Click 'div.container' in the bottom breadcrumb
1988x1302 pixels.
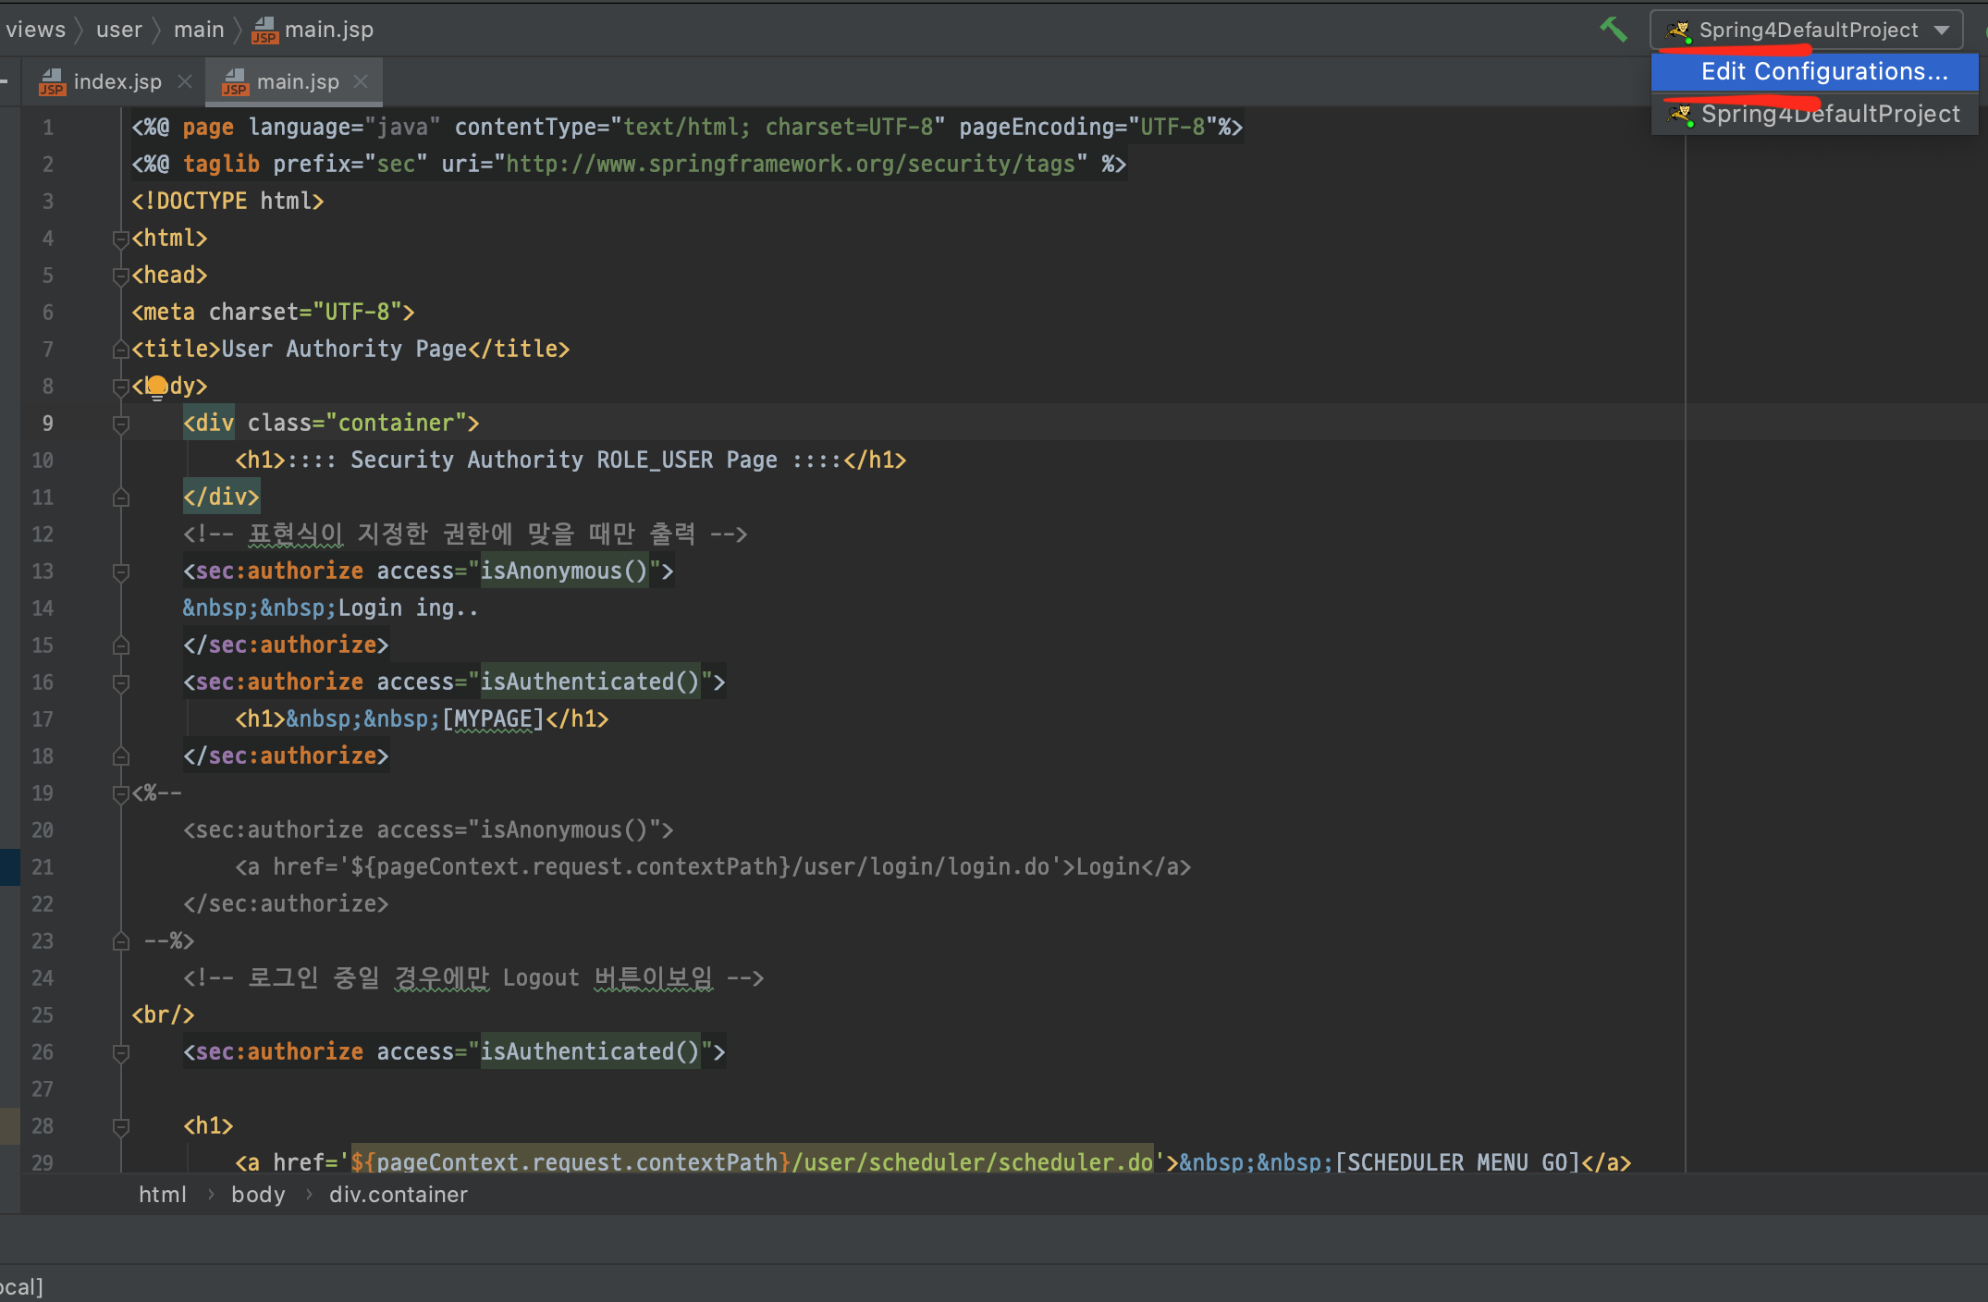coord(399,1195)
